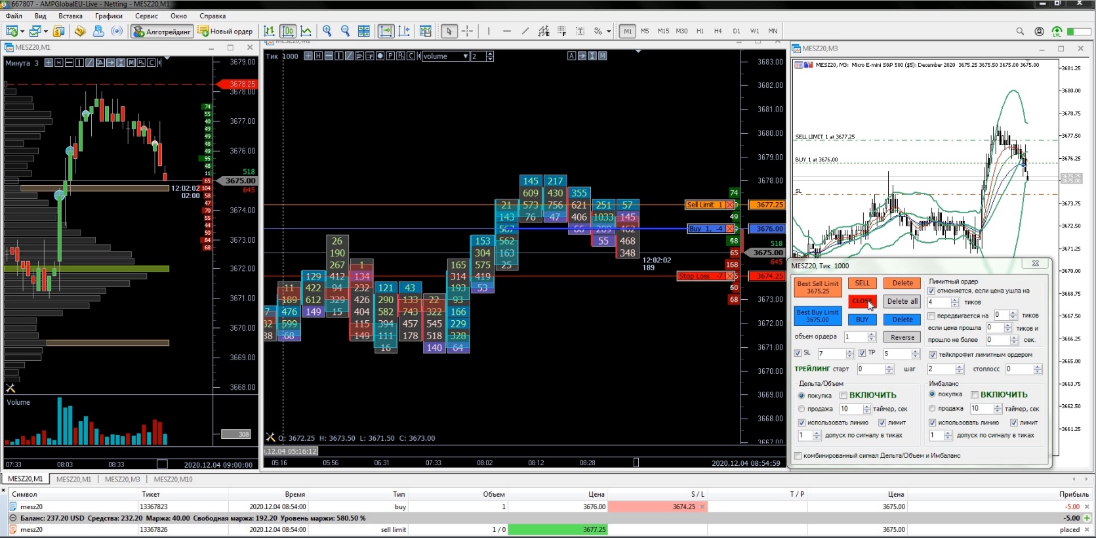
Task: Select the cursor arrow tool
Action: pos(449,31)
